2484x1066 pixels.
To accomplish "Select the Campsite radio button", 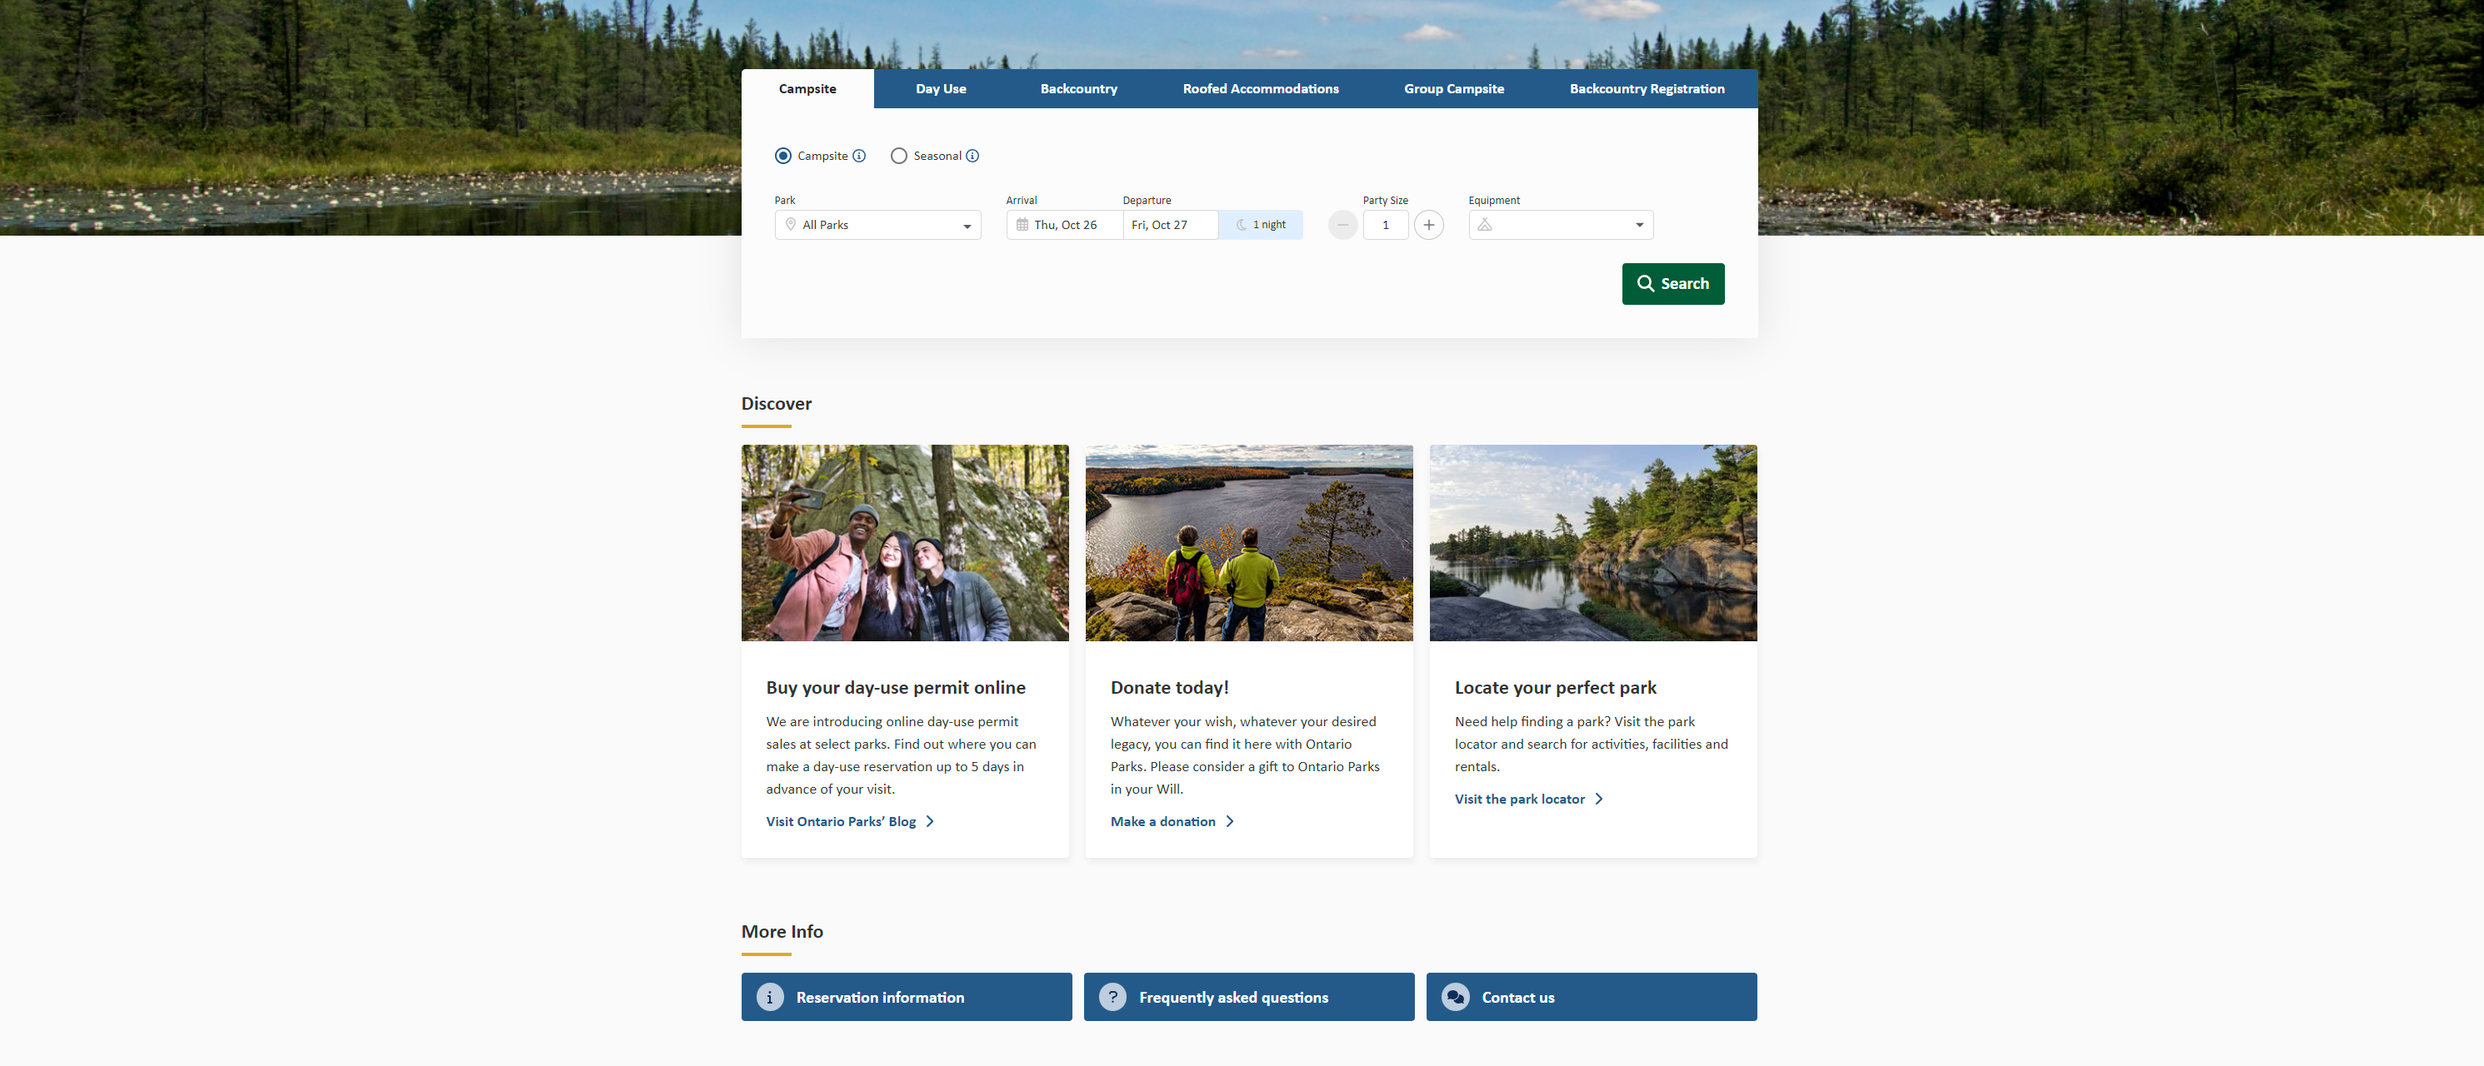I will pos(783,156).
